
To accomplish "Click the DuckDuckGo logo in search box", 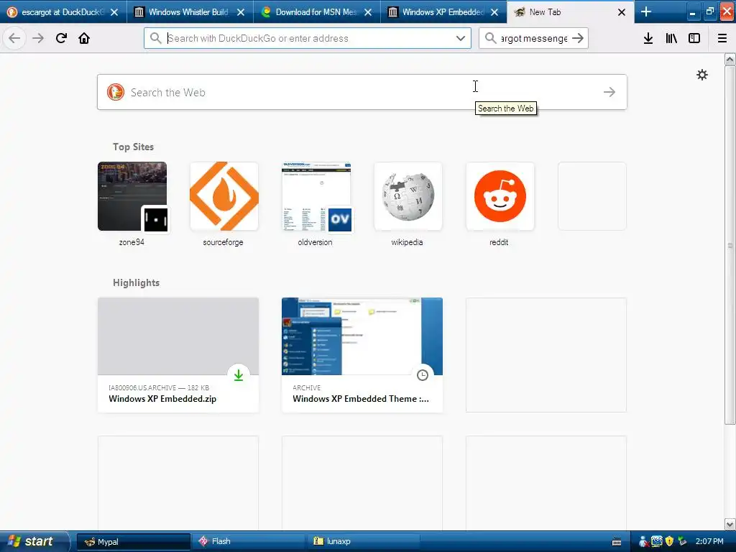I will tap(116, 92).
